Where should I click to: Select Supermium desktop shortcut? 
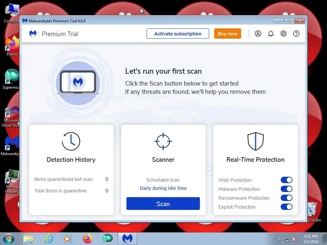click(x=11, y=79)
